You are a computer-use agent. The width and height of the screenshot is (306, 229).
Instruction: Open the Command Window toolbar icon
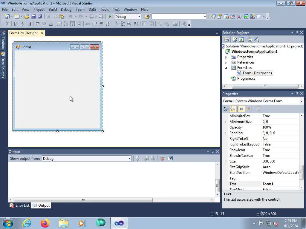tap(259, 17)
